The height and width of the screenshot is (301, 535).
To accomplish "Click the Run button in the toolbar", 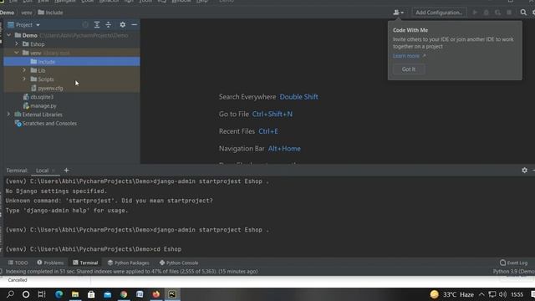I will point(475,13).
